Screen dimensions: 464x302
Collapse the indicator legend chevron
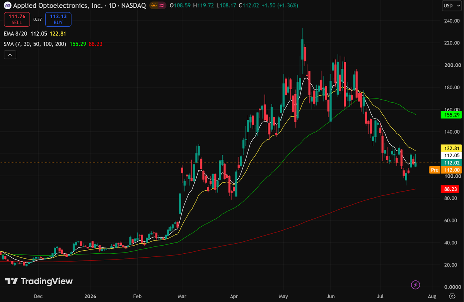[10, 55]
